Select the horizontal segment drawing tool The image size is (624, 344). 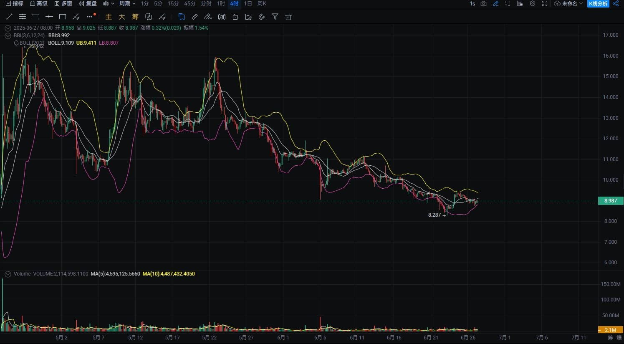(x=49, y=17)
